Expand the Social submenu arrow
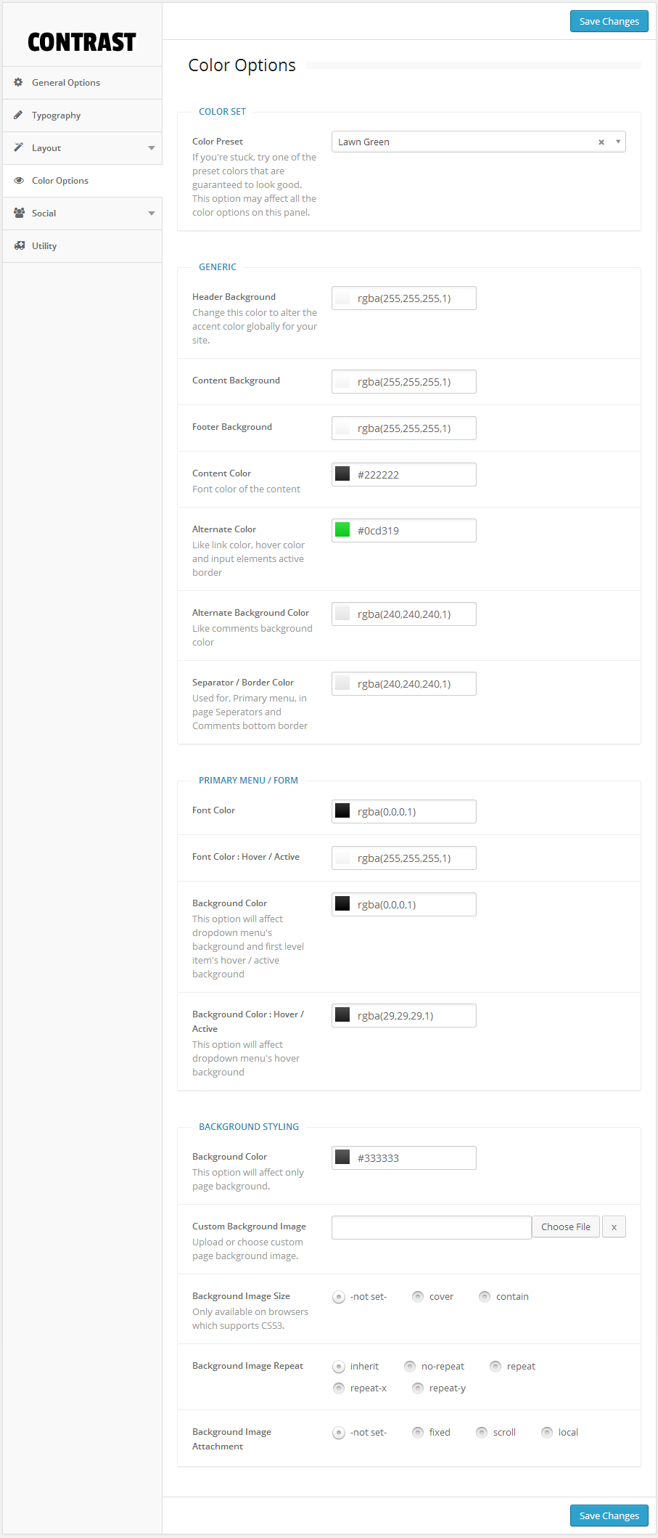 (151, 213)
